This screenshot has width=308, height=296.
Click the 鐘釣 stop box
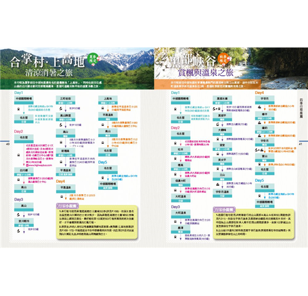265,129
